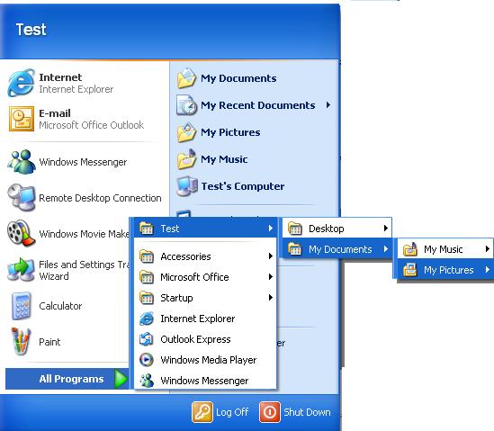Click the Windows Media Player icon
This screenshot has height=431, width=494.
[147, 360]
